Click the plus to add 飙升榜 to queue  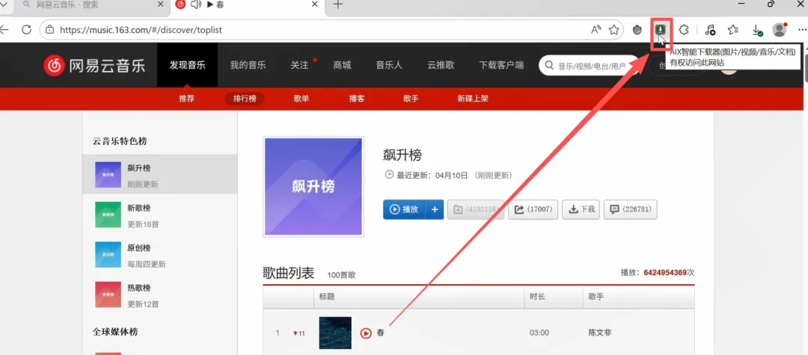click(x=435, y=209)
